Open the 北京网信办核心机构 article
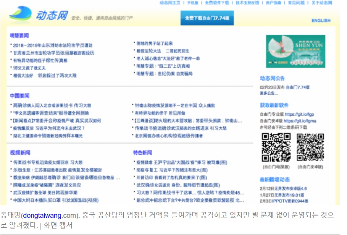 [x=169, y=136]
